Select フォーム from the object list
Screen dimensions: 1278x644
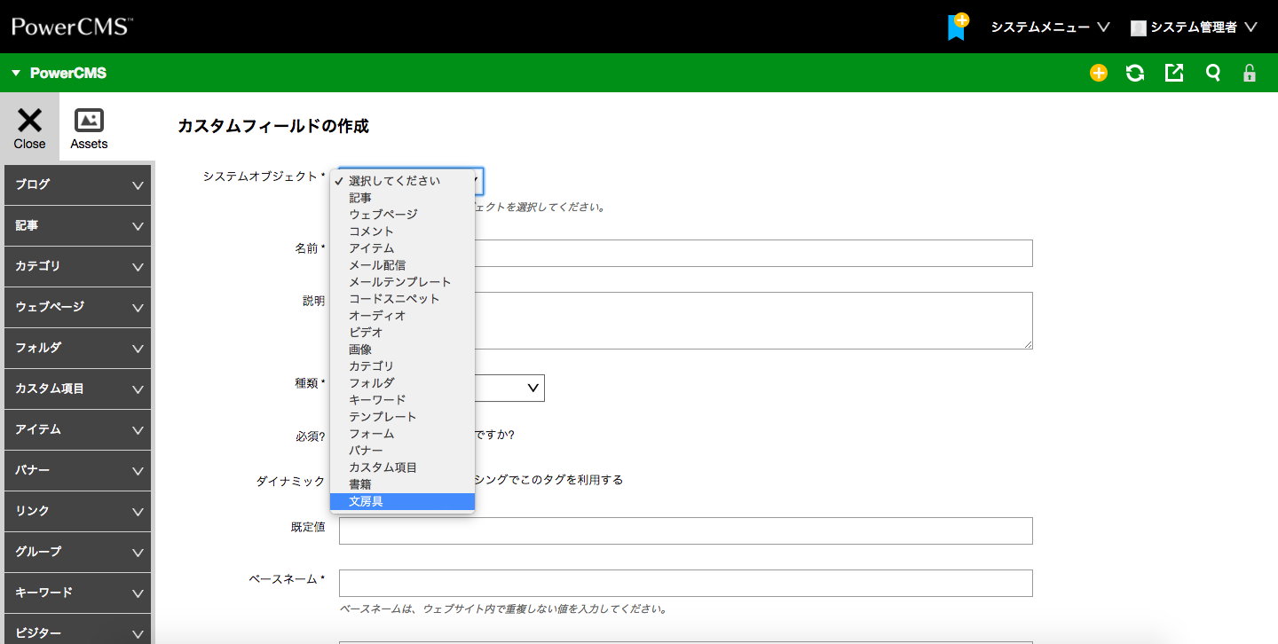coord(402,434)
